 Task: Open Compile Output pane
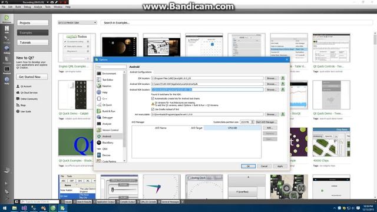[x=126, y=201]
